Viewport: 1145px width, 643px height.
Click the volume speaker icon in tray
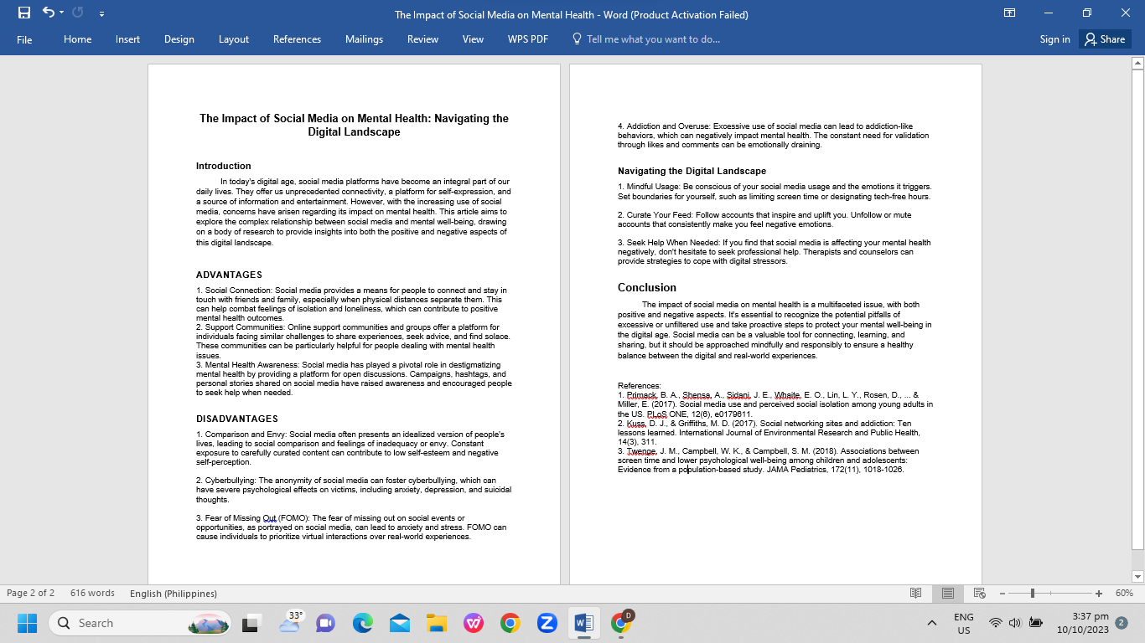pos(1015,623)
